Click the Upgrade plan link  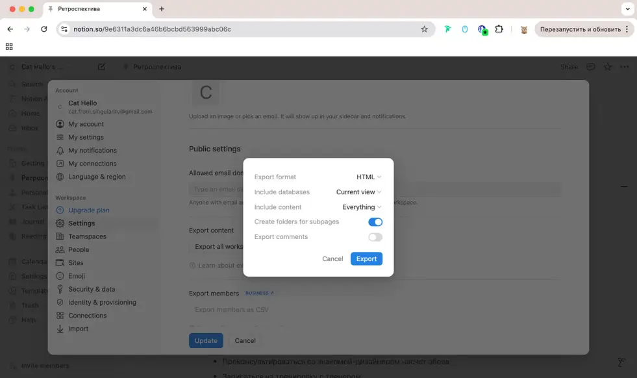tap(88, 210)
